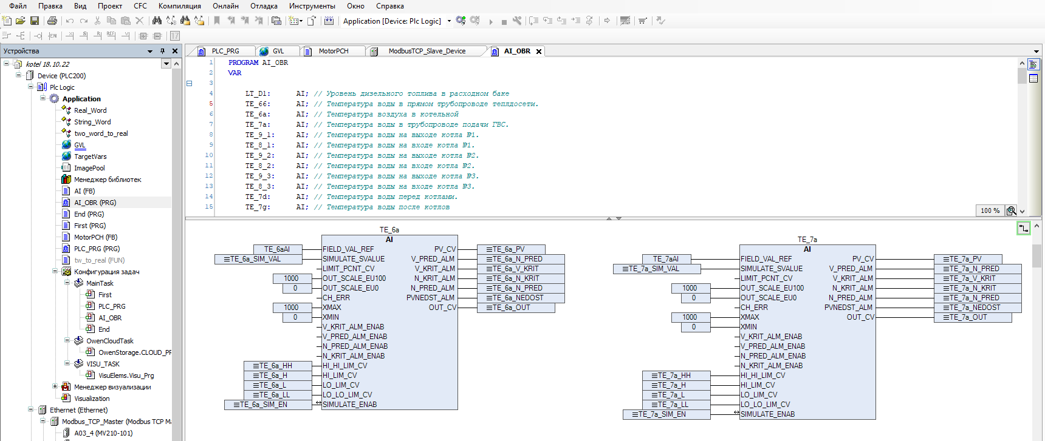The width and height of the screenshot is (1045, 441).
Task: Close the AI_OBR editor tab
Action: point(539,52)
